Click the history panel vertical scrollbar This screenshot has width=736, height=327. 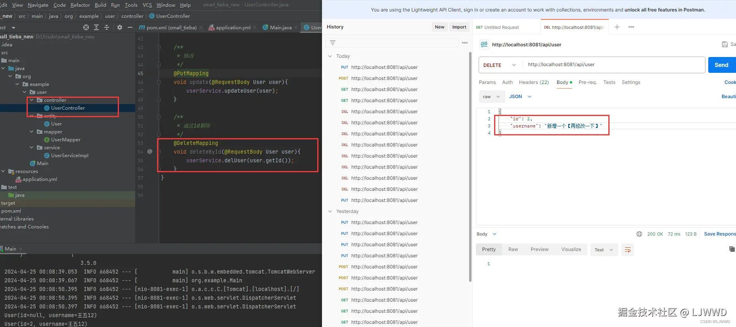pyautogui.click(x=470, y=166)
